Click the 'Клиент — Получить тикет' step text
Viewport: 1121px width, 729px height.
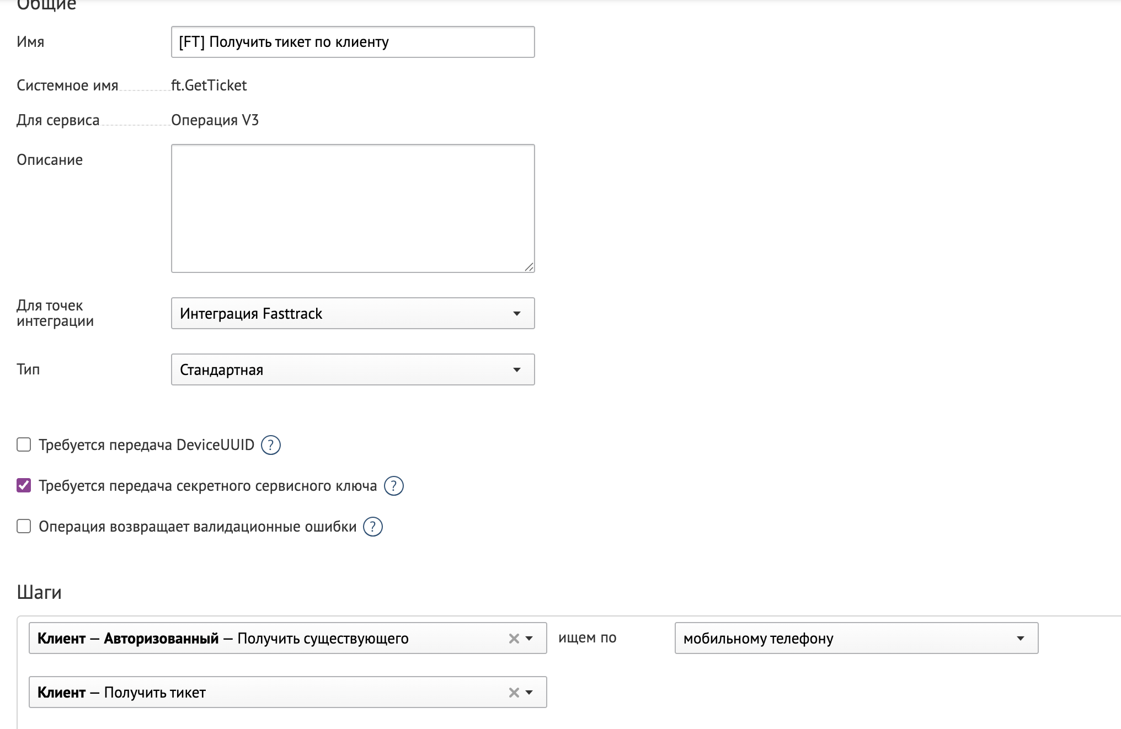(121, 693)
